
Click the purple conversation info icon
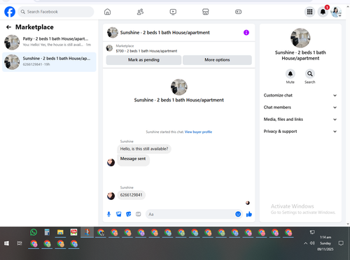pyautogui.click(x=246, y=33)
